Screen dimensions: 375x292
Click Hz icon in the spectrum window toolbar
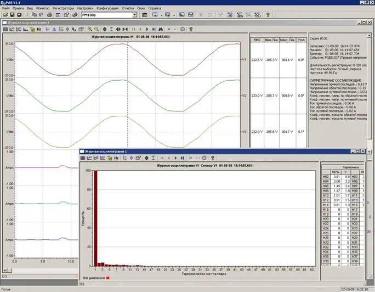coord(116,158)
